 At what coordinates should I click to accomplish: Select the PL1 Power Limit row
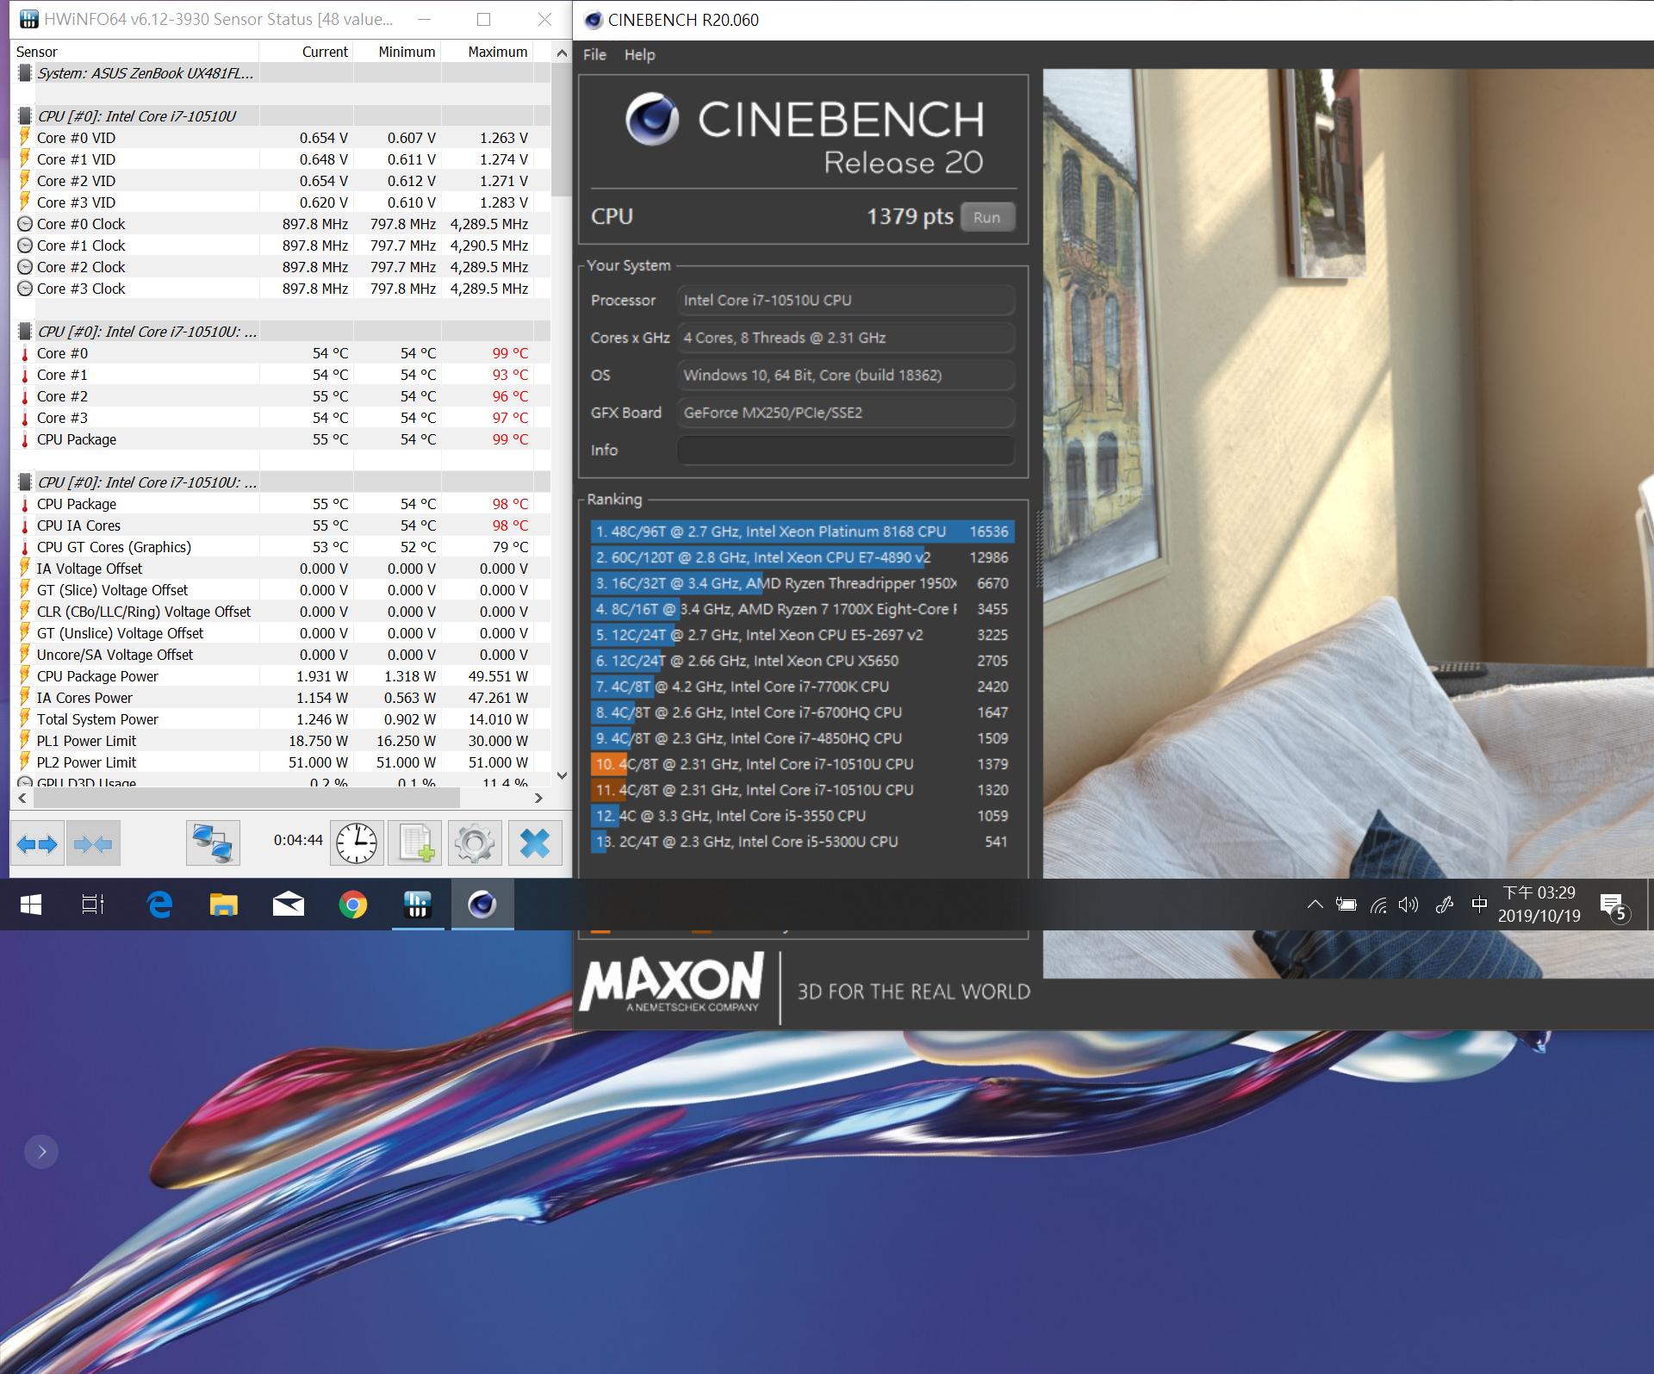(283, 741)
